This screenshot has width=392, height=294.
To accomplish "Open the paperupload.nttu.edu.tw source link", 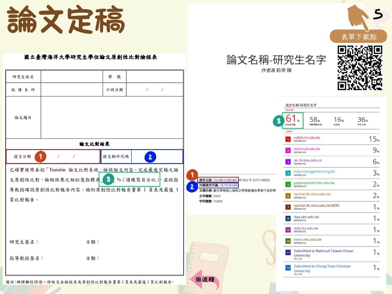I will pyautogui.click(x=315, y=184).
